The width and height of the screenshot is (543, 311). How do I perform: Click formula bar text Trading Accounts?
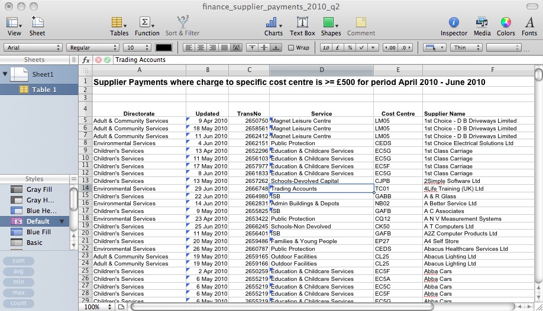[140, 60]
